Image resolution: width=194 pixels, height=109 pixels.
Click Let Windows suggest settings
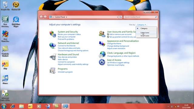point(118,63)
